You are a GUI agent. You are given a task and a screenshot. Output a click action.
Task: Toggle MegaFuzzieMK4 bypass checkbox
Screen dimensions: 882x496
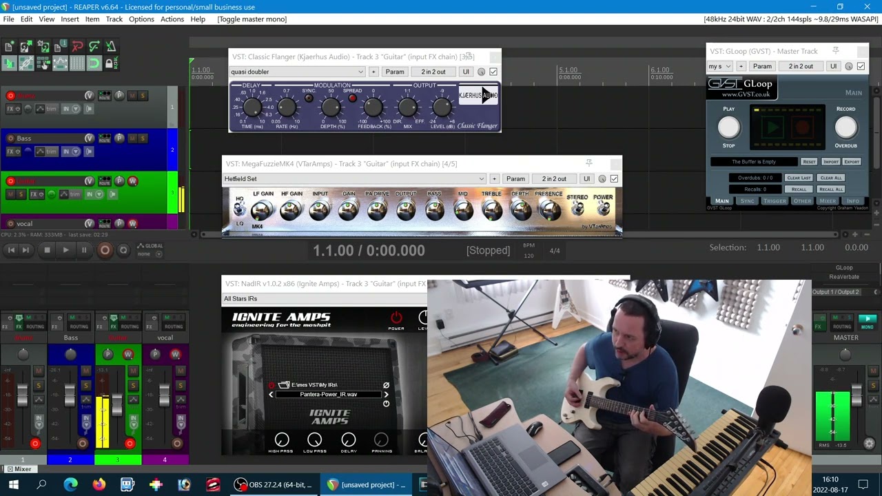coord(614,179)
